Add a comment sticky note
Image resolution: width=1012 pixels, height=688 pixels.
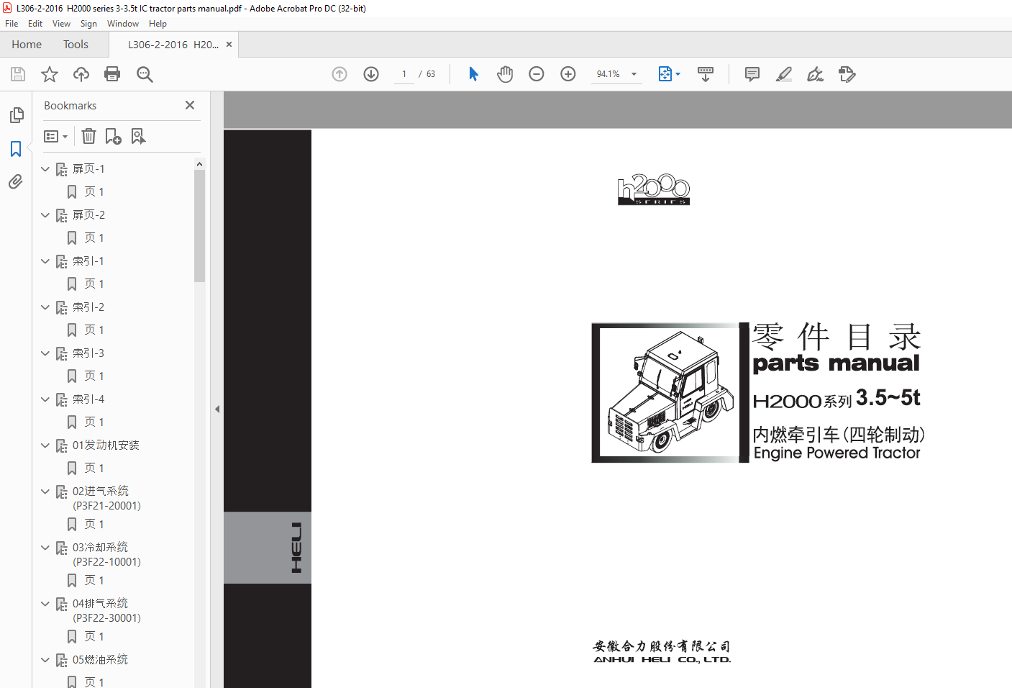click(752, 74)
